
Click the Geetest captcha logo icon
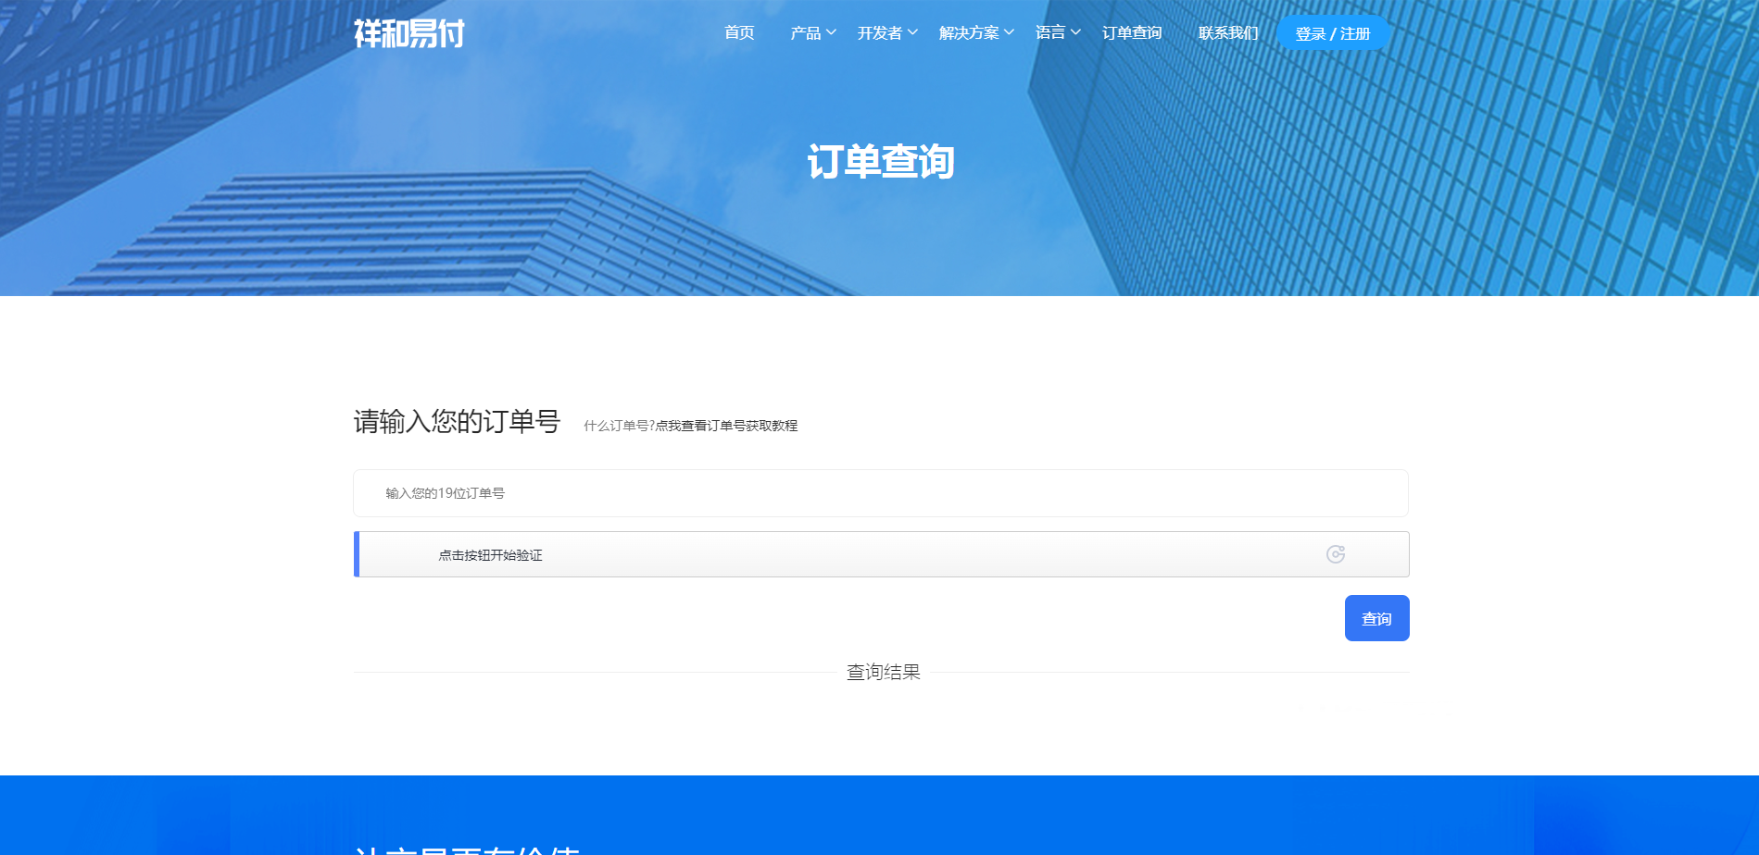click(x=1335, y=554)
